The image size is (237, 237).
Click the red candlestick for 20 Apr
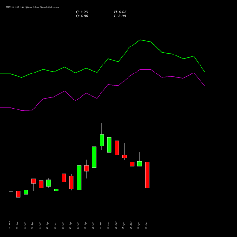(x=87, y=168)
